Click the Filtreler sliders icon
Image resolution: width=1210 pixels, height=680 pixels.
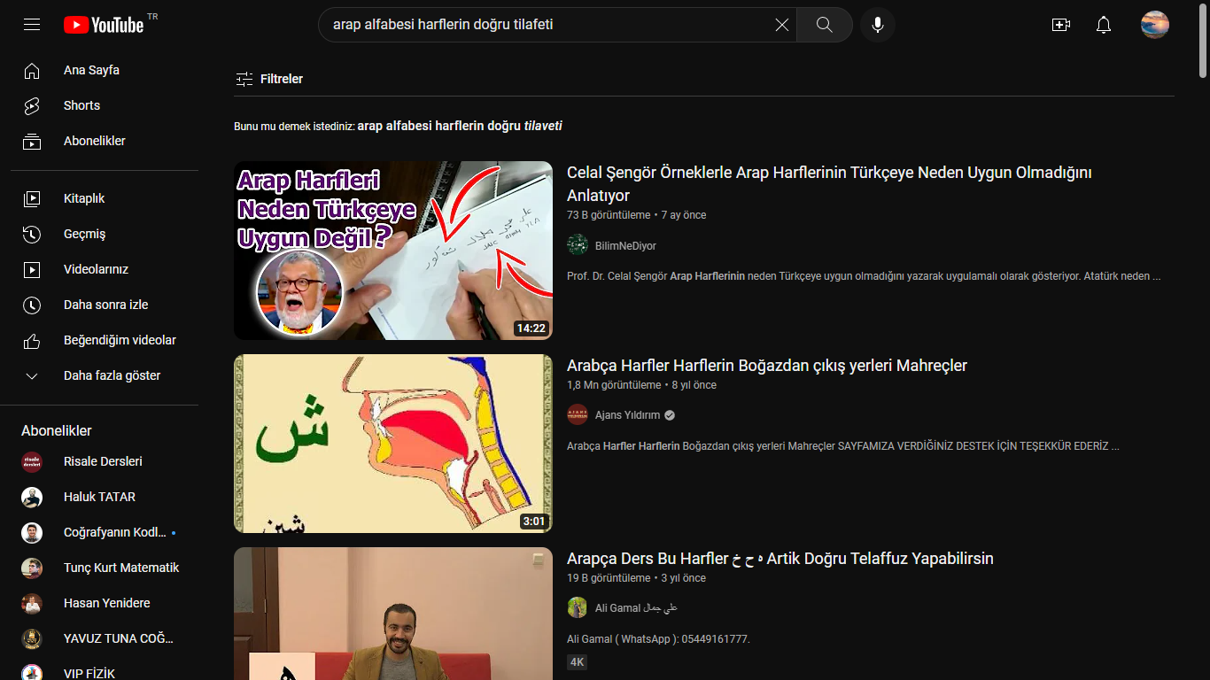pyautogui.click(x=244, y=79)
